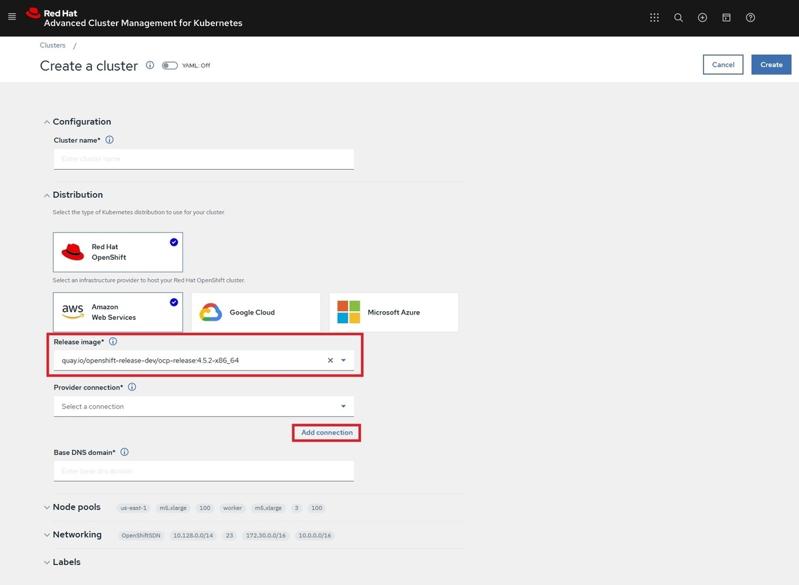Select Google Cloud provider card
Viewport: 799px width, 585px height.
[256, 312]
